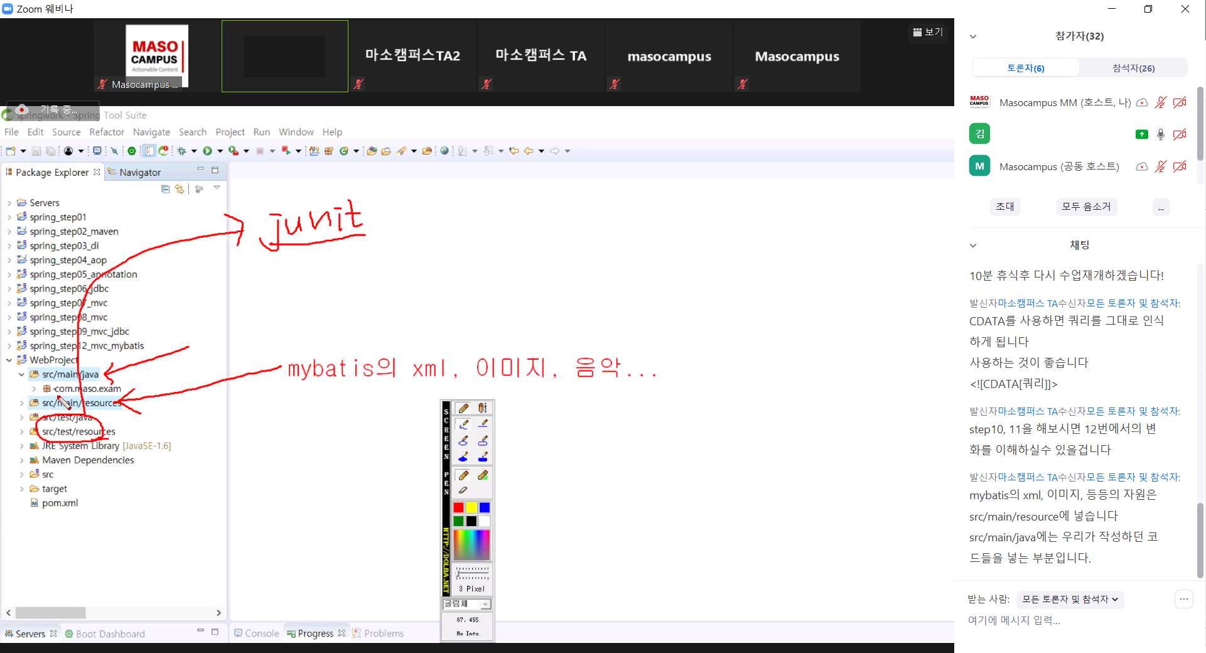Viewport: 1206px width, 653px height.
Task: Choose the filled ellipse drawing tool
Action: point(463,457)
